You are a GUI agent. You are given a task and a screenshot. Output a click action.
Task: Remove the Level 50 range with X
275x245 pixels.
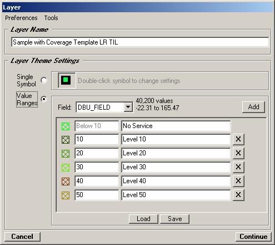(x=238, y=195)
